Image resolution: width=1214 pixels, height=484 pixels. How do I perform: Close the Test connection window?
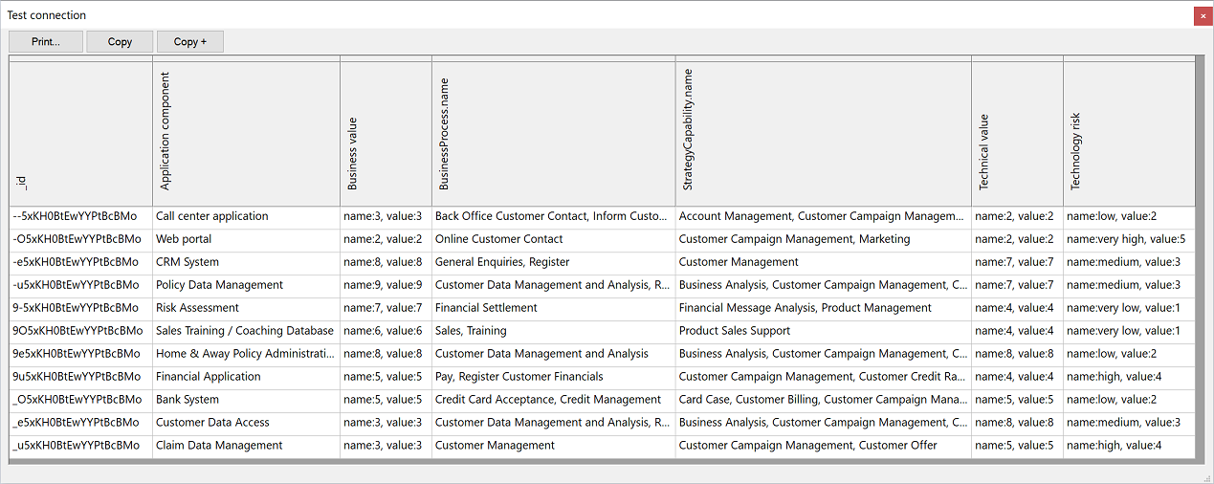tap(1202, 16)
